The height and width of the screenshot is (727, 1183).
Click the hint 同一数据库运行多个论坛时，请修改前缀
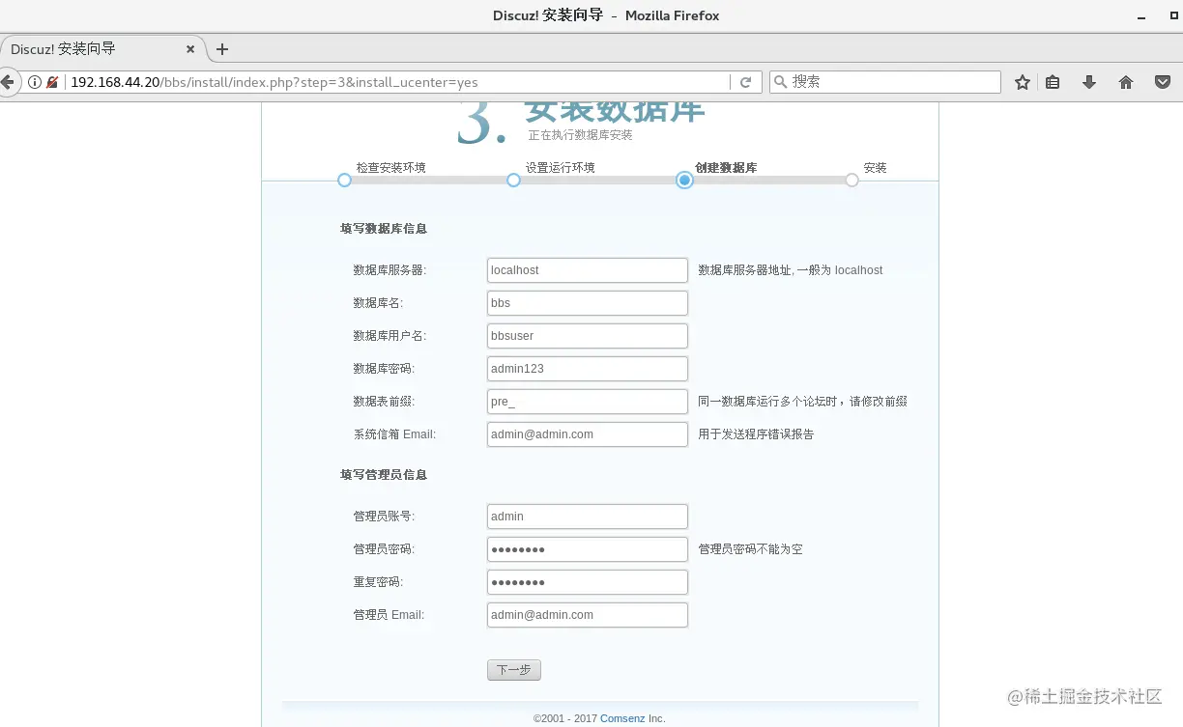coord(802,402)
